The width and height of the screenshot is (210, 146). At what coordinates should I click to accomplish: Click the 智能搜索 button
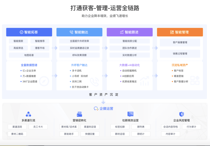tap(18, 41)
